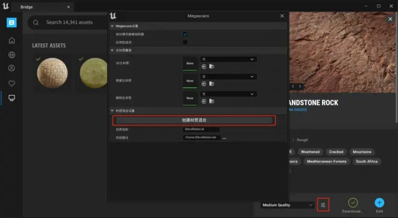Enable 应用到选中 checkbox
The width and height of the screenshot is (398, 218).
coord(185,42)
